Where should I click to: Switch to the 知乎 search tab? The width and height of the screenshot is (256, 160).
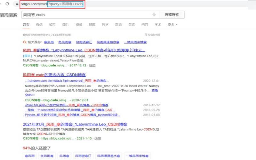(x=52, y=25)
